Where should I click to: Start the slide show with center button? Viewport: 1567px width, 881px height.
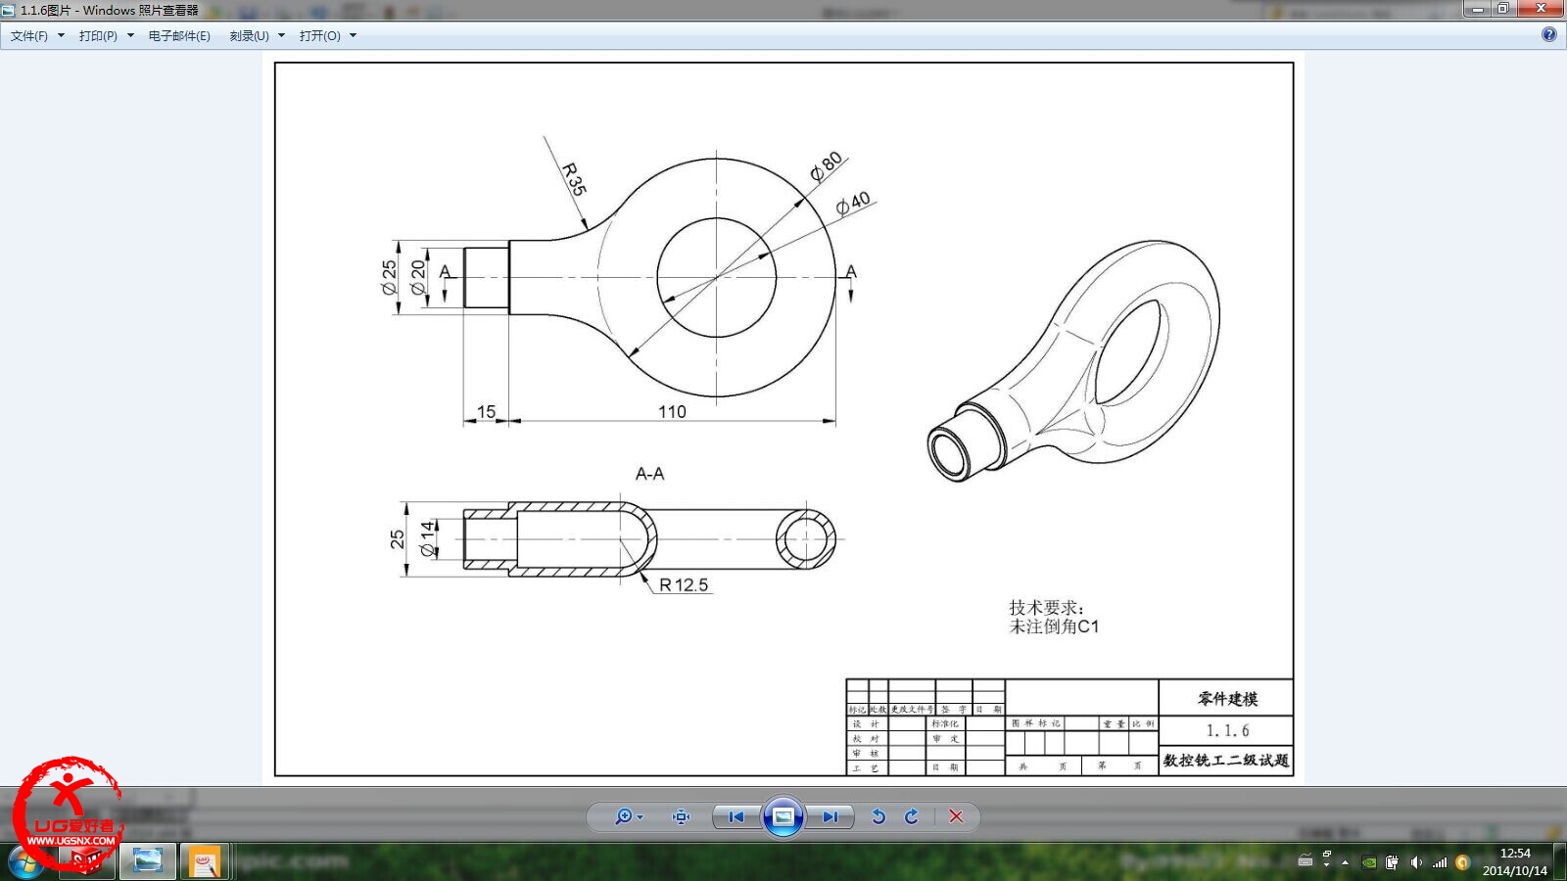pos(783,816)
